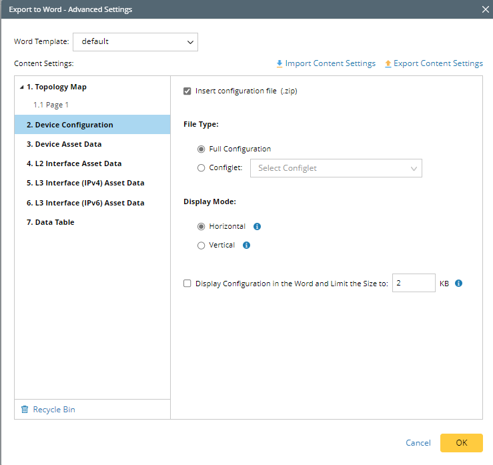Image resolution: width=493 pixels, height=465 pixels.
Task: Click the Import Content Settings download icon
Action: tap(280, 64)
